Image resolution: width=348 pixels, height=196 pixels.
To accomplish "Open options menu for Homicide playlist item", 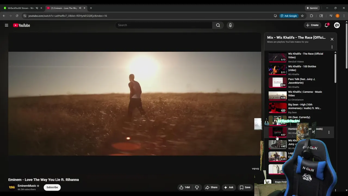I will (329, 132).
